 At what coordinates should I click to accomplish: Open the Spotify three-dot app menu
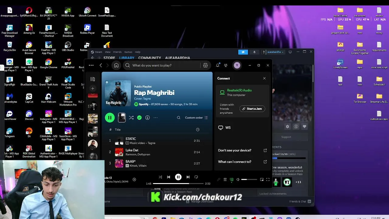[x=91, y=65]
